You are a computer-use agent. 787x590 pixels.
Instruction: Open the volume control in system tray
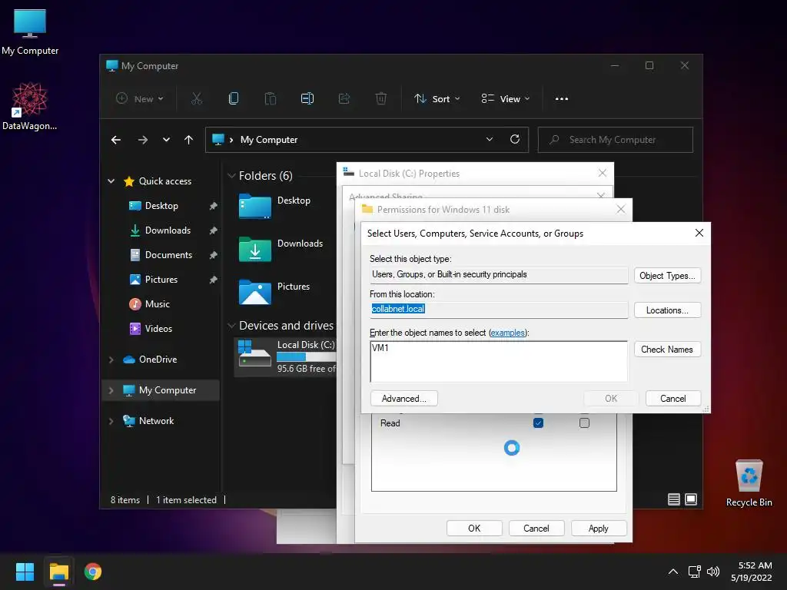tap(712, 572)
